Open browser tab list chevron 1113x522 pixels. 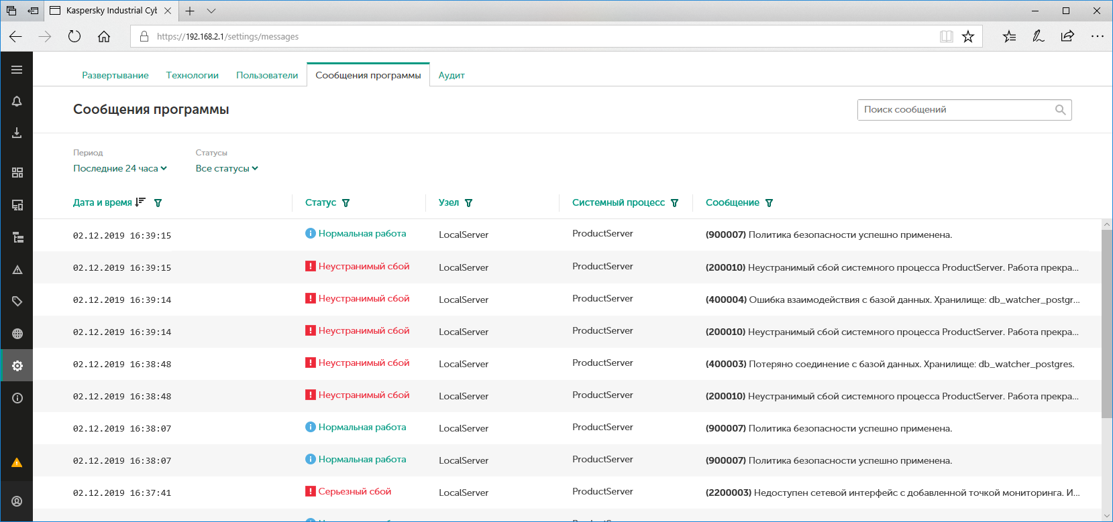click(211, 11)
